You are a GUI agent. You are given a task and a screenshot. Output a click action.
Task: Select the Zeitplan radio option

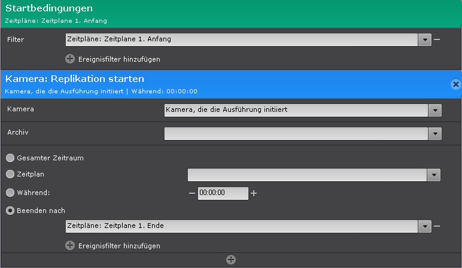(x=10, y=174)
